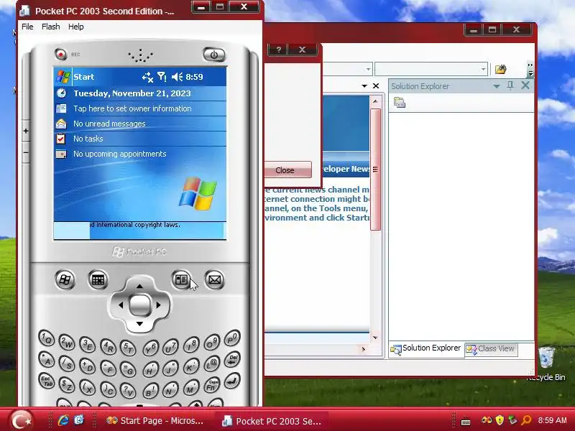
Task: Click the D-pad right arrow
Action: (x=159, y=305)
